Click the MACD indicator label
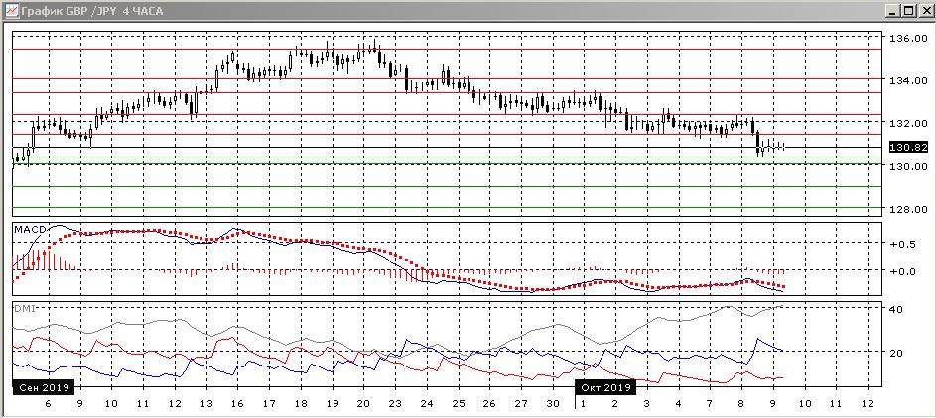The width and height of the screenshot is (936, 418). [31, 230]
